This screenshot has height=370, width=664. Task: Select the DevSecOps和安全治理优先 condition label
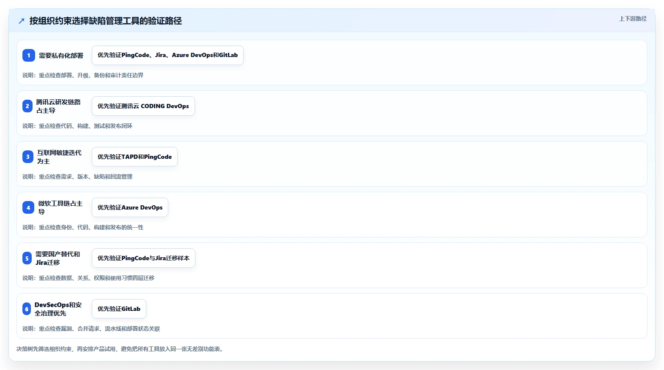click(58, 309)
